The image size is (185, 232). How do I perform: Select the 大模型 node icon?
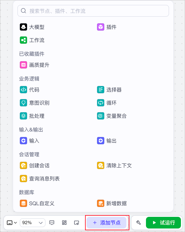click(23, 27)
